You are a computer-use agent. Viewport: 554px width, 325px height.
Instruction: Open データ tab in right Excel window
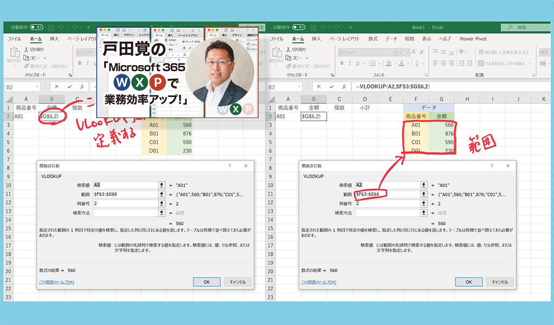(391, 39)
